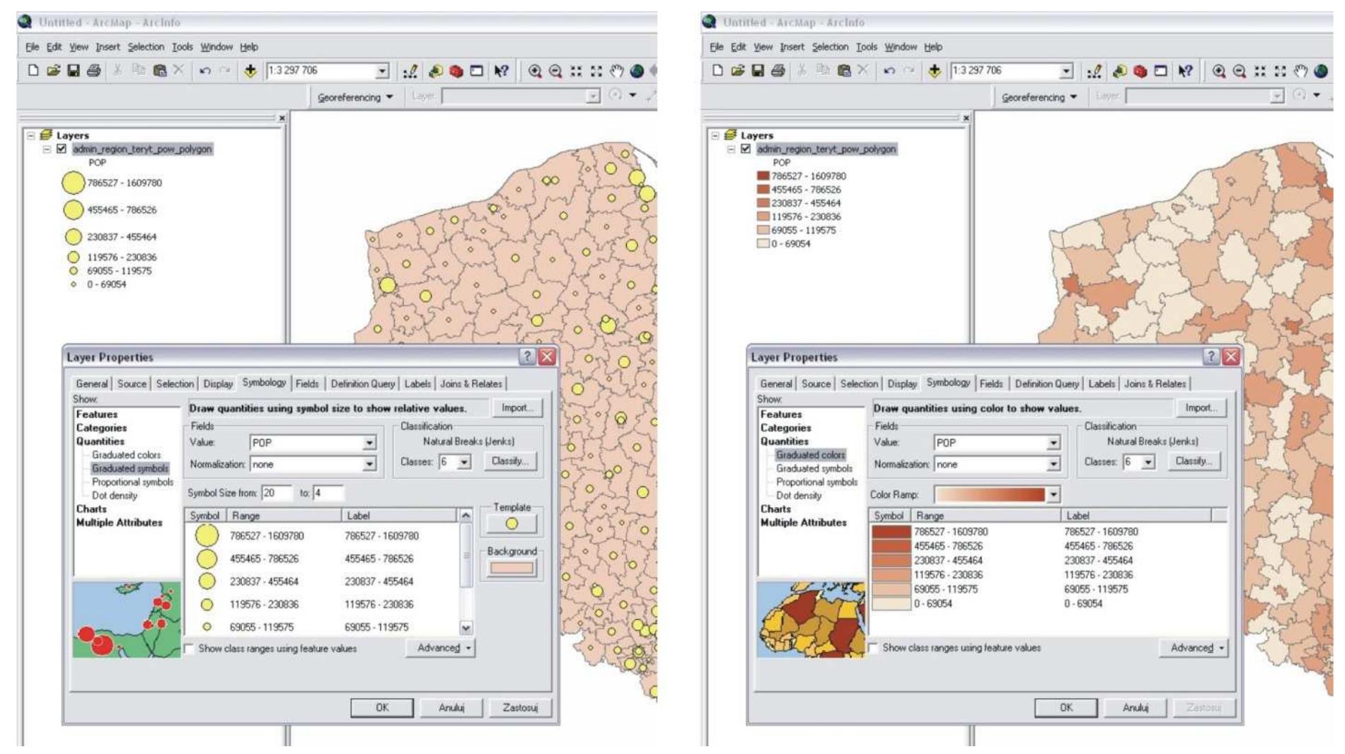Open the Classes count dropdown
Screen dimensions: 1345x754
(x=464, y=463)
